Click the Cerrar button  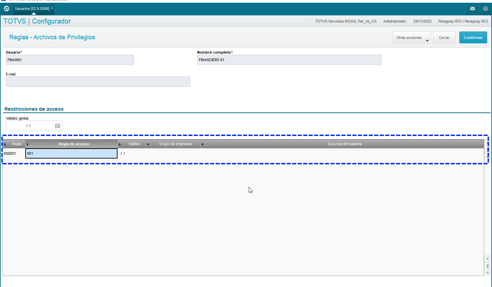point(444,38)
